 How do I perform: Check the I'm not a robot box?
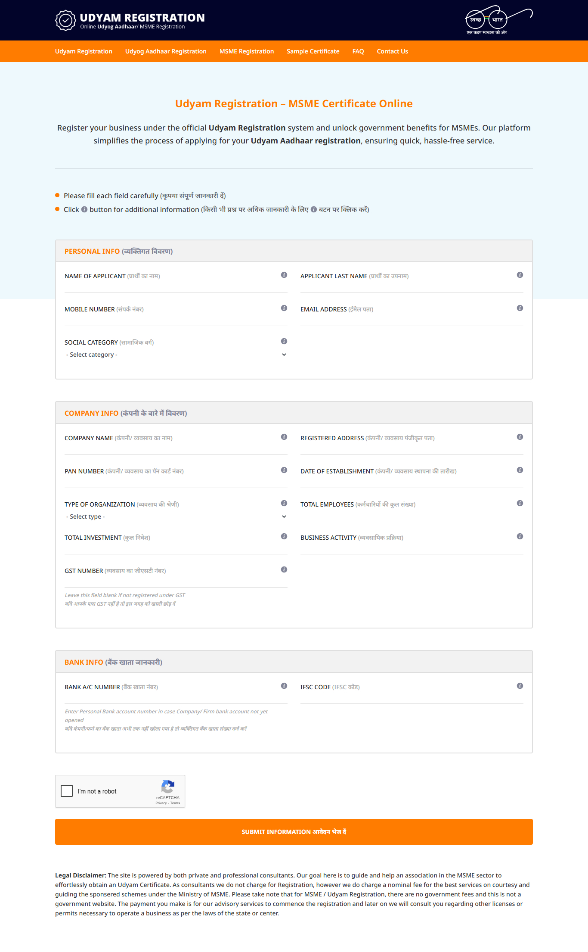[x=67, y=791]
